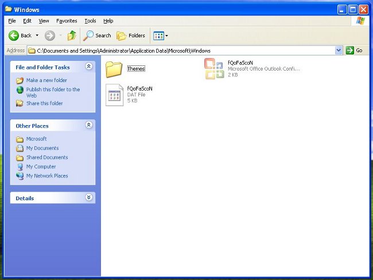Viewport: 373px width, 280px height.
Task: Click the Back navigation arrow icon
Action: click(14, 36)
